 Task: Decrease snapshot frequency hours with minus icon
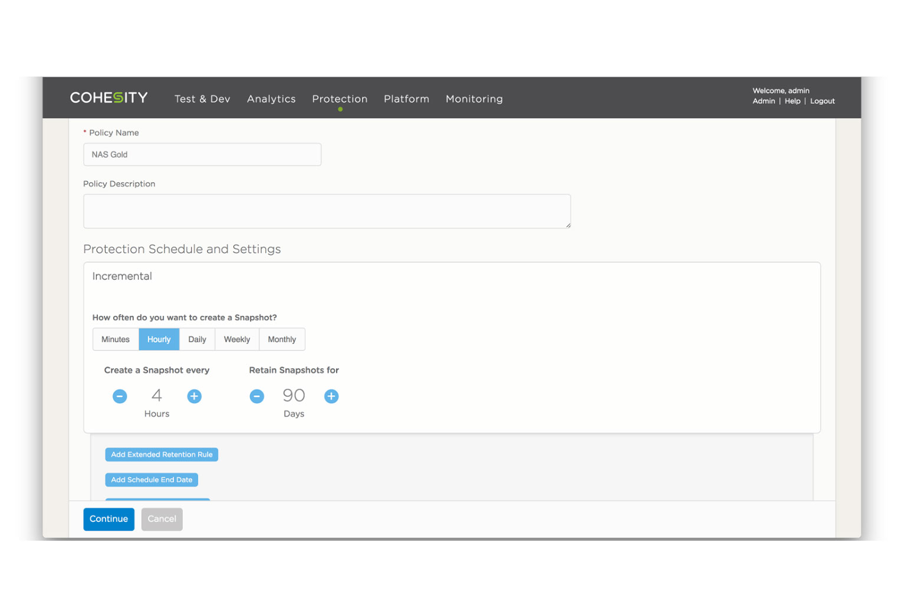(x=120, y=396)
